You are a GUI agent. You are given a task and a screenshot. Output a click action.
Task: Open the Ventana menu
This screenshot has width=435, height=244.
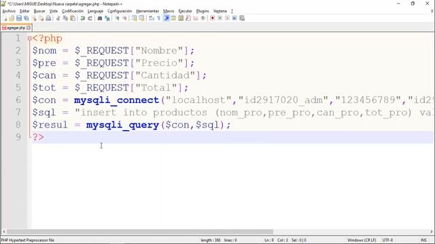click(x=220, y=11)
